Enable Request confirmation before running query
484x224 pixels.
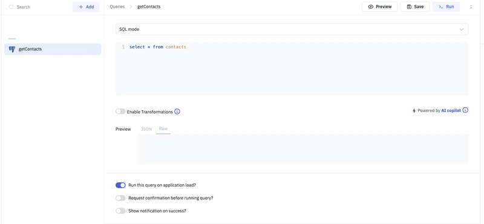tap(120, 198)
